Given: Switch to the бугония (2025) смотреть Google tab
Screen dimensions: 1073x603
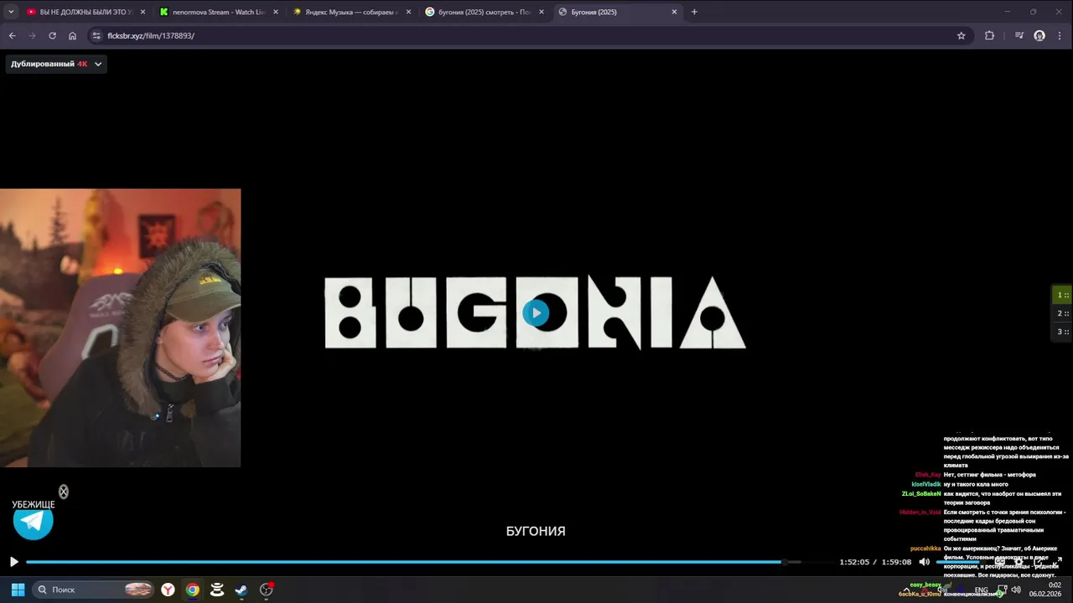Looking at the screenshot, I should pyautogui.click(x=485, y=12).
